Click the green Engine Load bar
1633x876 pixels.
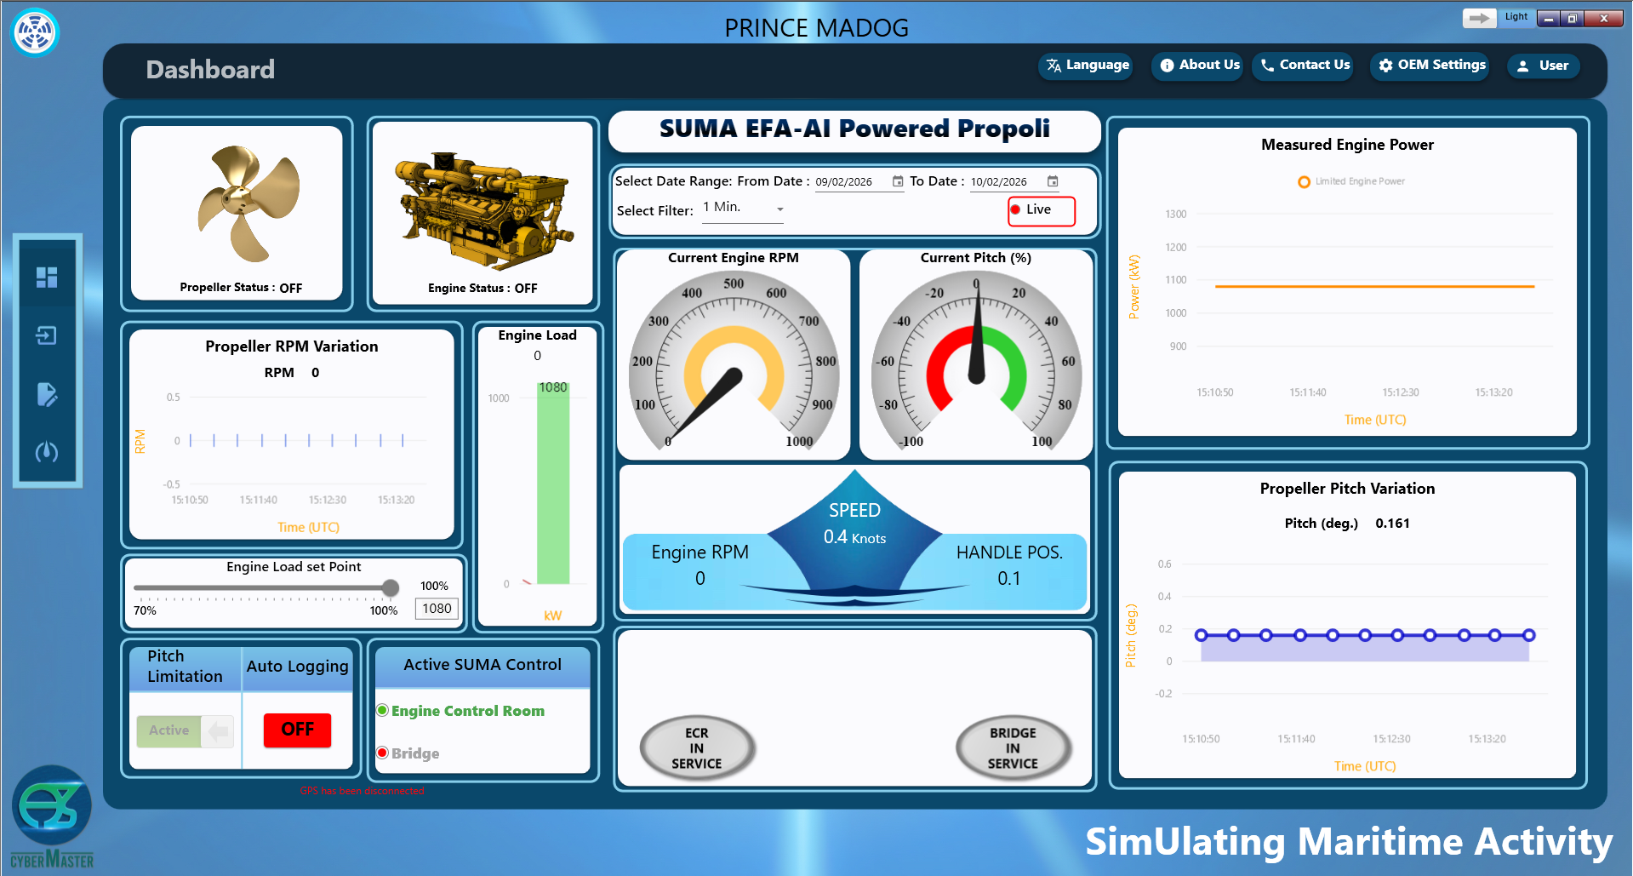pyautogui.click(x=553, y=484)
